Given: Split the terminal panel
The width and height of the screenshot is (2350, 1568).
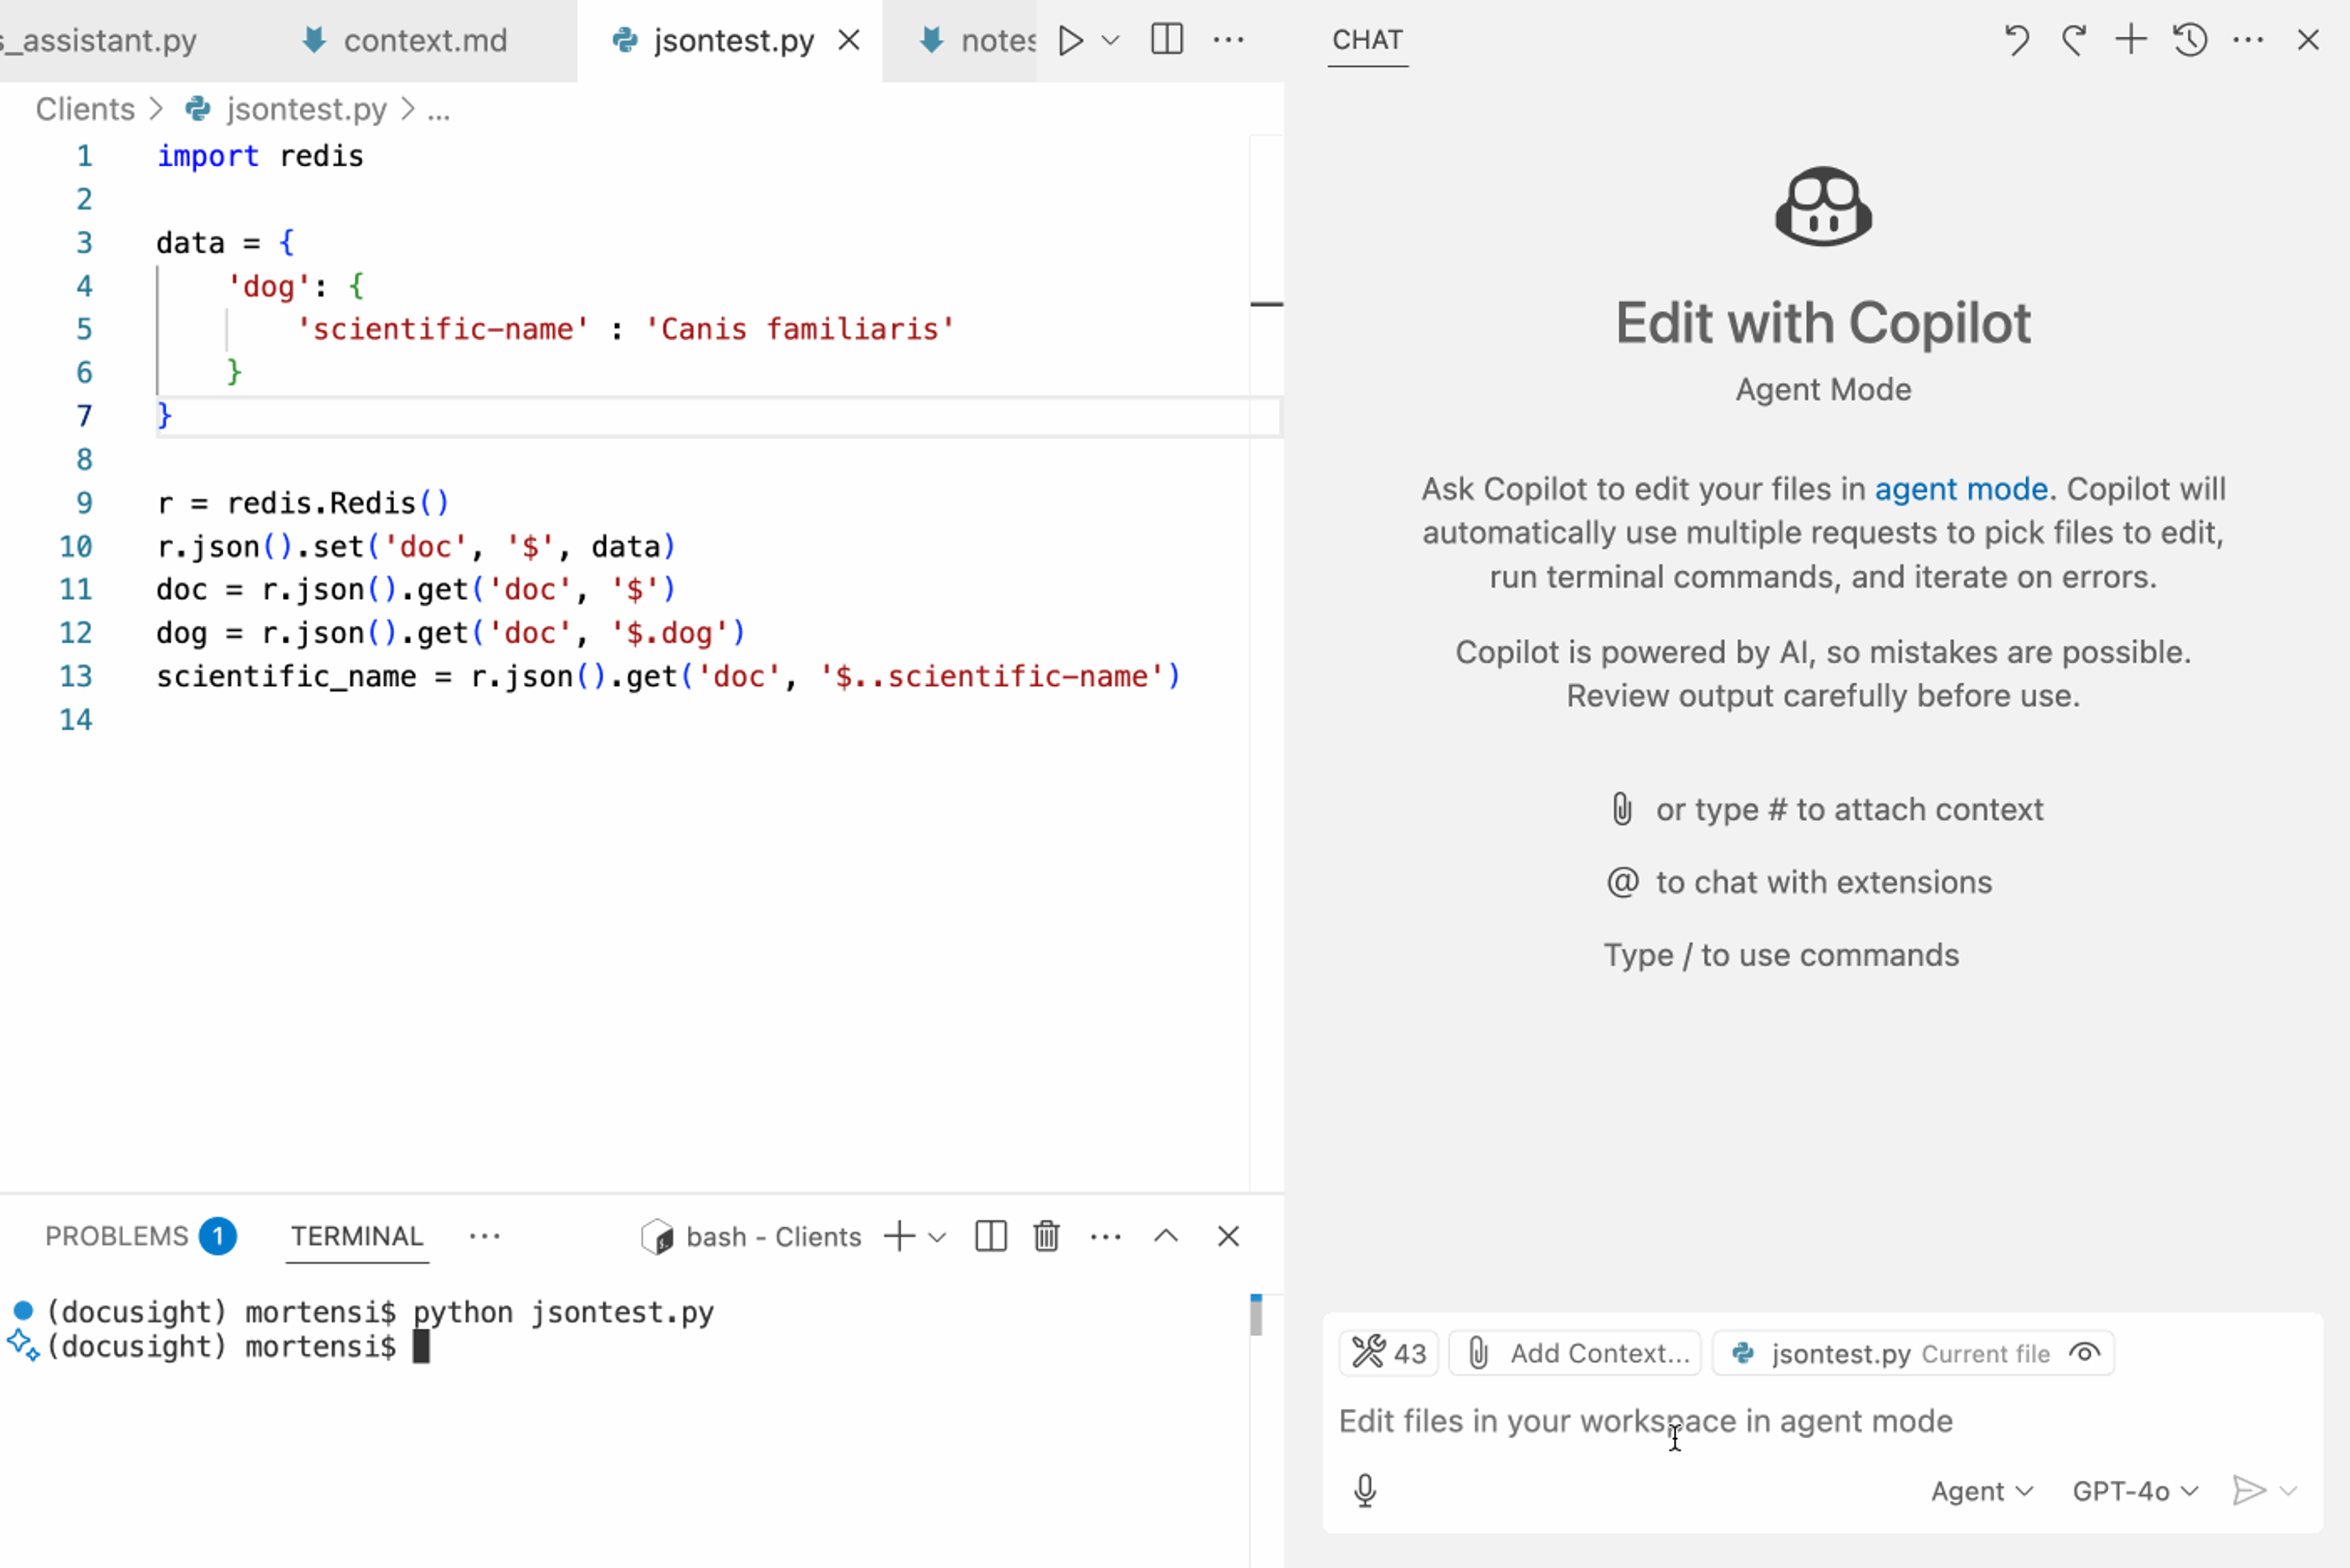Looking at the screenshot, I should pyautogui.click(x=990, y=1236).
